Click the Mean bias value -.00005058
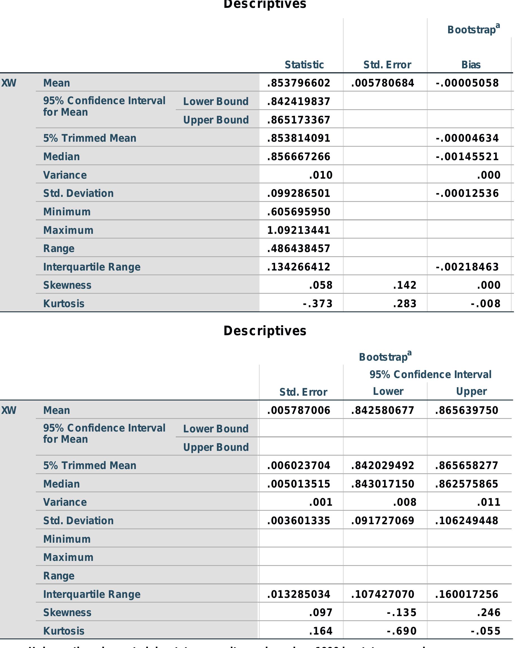Screen dimensions: 517x648 467,83
